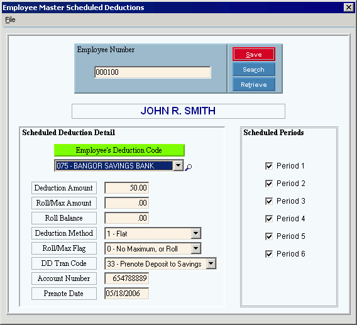Image resolution: width=357 pixels, height=325 pixels.
Task: Expand the Employee's Deduction Code dropdown arrow
Action: (x=178, y=165)
